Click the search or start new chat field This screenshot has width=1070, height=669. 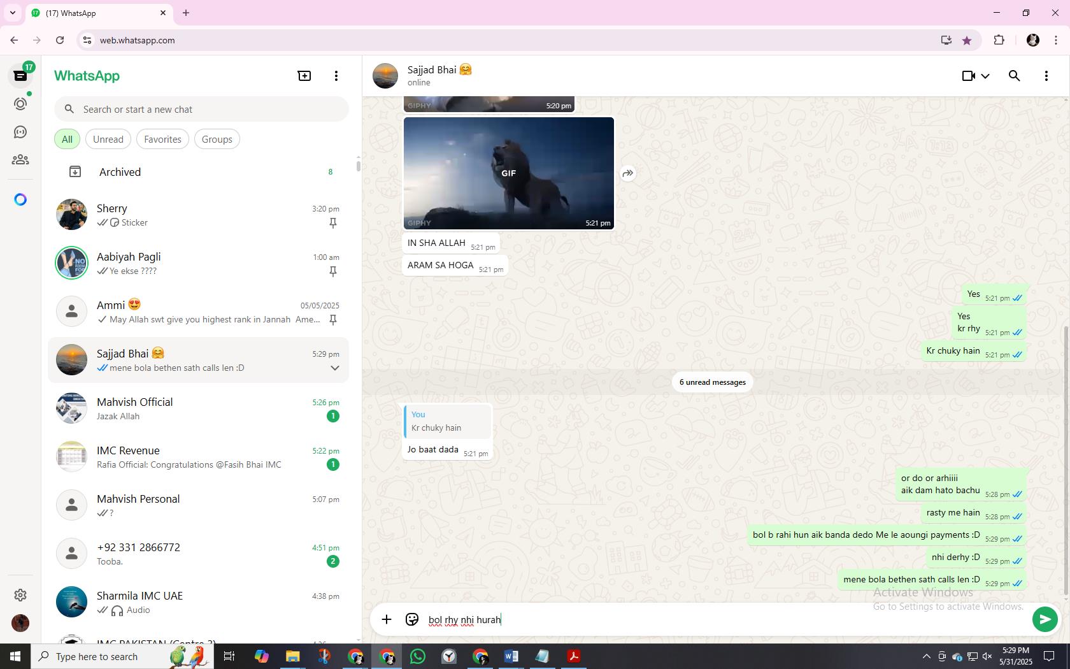click(x=201, y=109)
